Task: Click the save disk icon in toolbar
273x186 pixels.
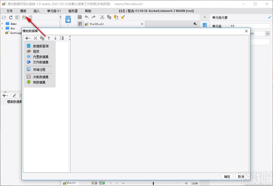Action: pyautogui.click(x=80, y=17)
